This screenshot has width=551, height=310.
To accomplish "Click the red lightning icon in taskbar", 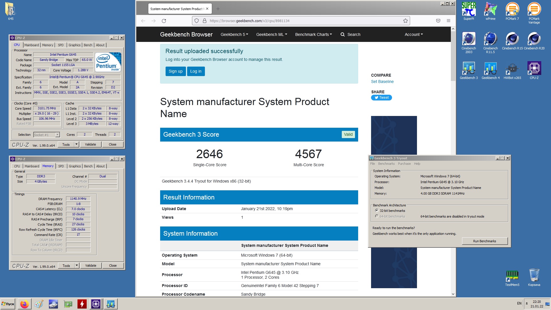I will [82, 304].
